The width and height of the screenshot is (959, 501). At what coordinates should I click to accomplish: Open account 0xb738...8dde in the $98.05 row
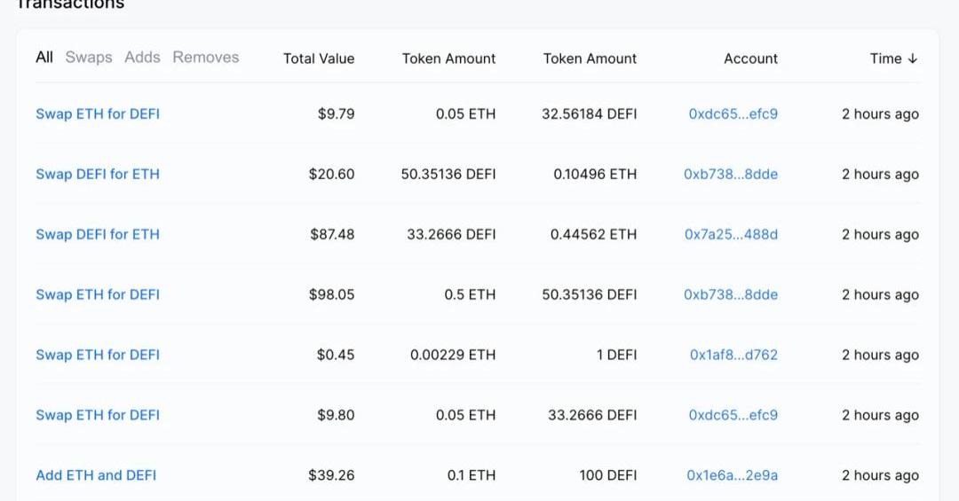coord(731,295)
